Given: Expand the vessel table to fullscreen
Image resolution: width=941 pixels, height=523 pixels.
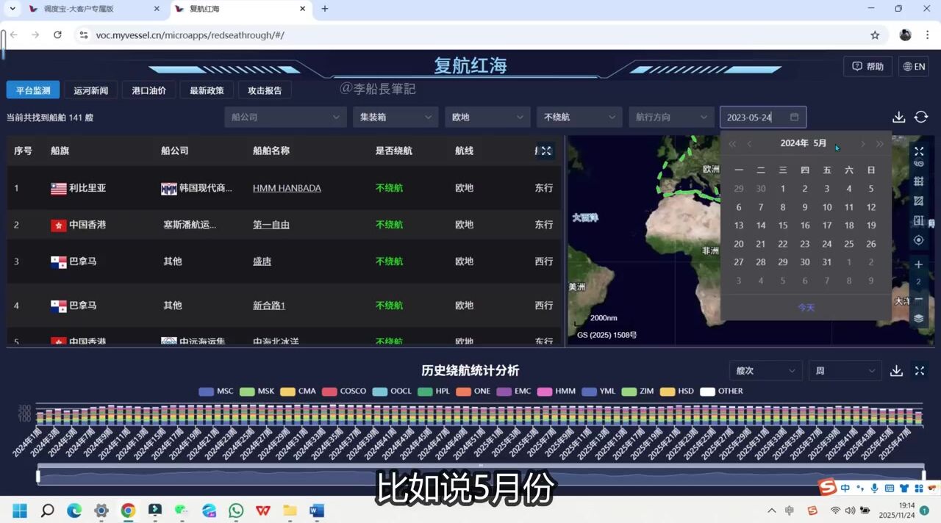Looking at the screenshot, I should (545, 151).
